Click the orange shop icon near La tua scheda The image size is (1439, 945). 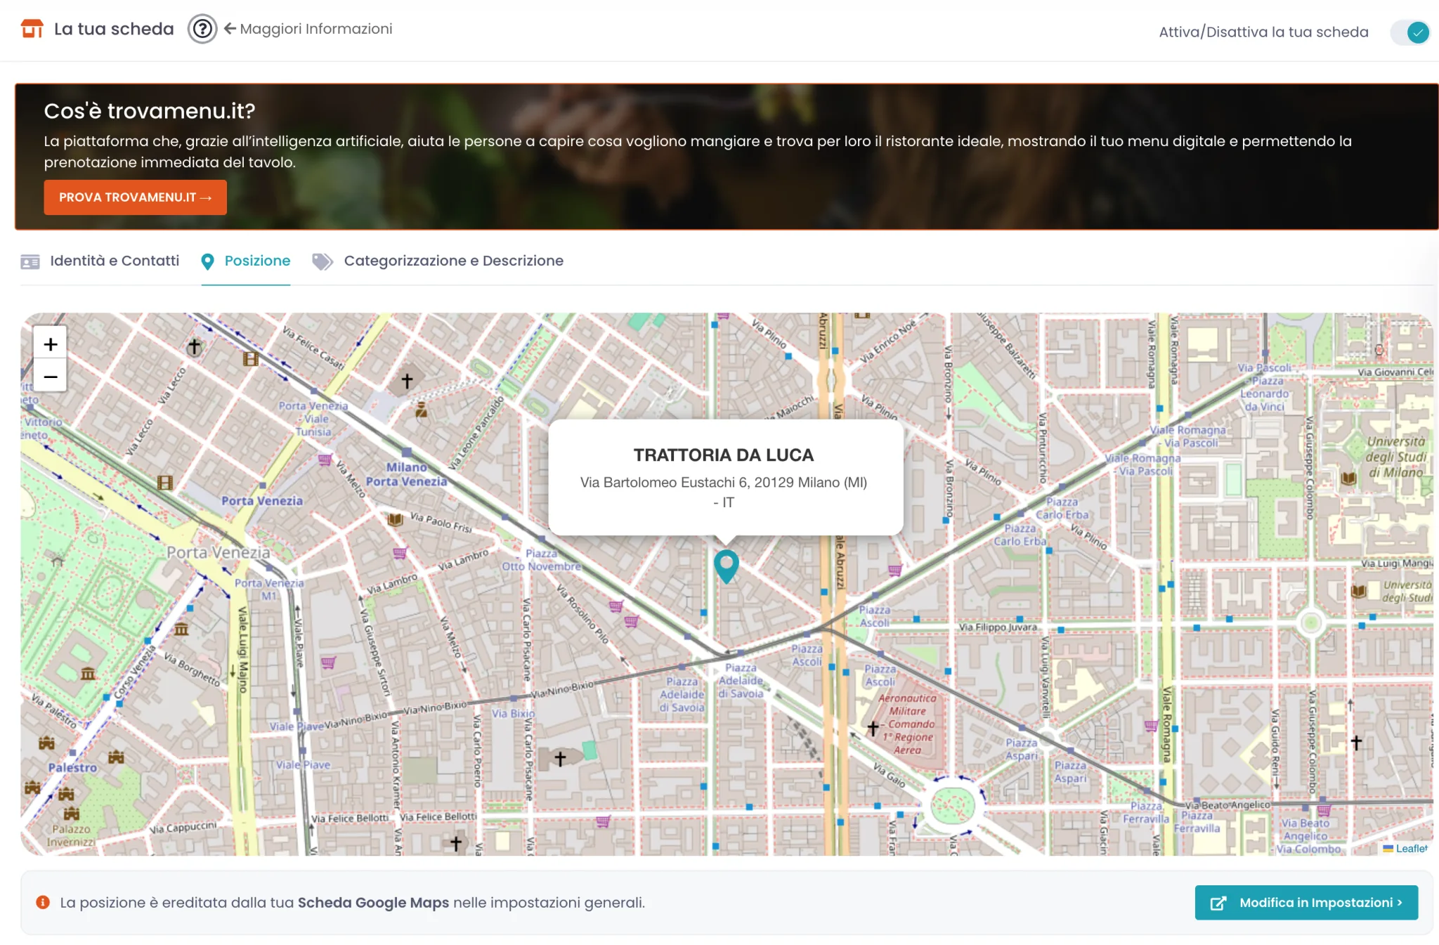[32, 29]
